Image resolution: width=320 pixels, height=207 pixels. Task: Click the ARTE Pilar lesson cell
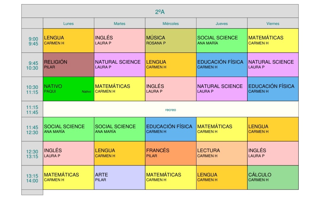coord(120,177)
